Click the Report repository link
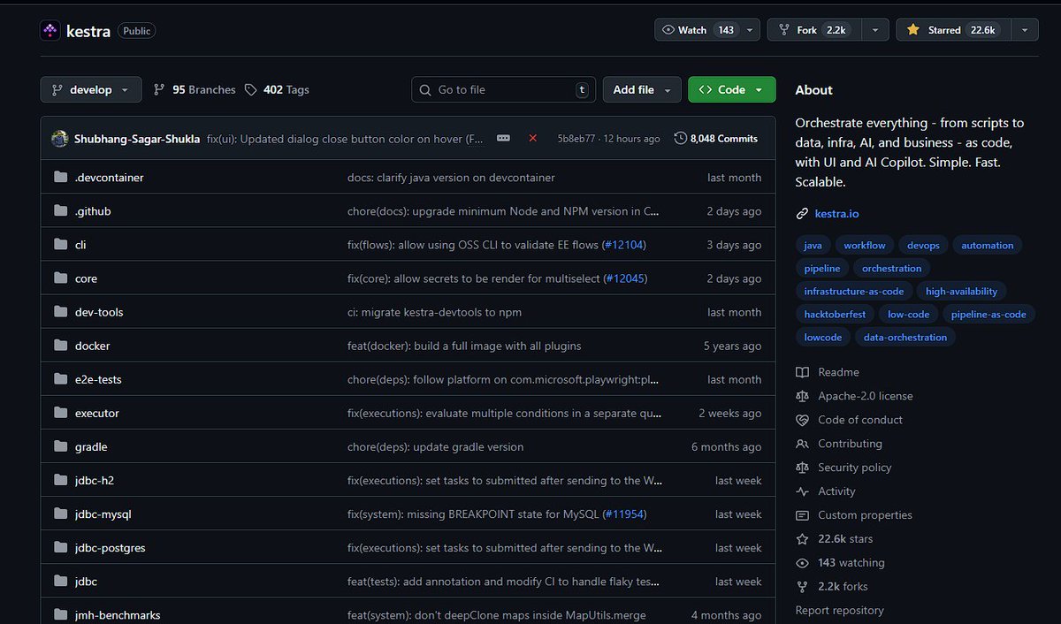The width and height of the screenshot is (1061, 624). (x=839, y=611)
